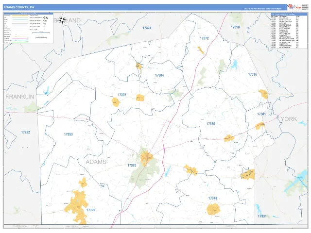Select the ZIP code label 17350

point(210,124)
